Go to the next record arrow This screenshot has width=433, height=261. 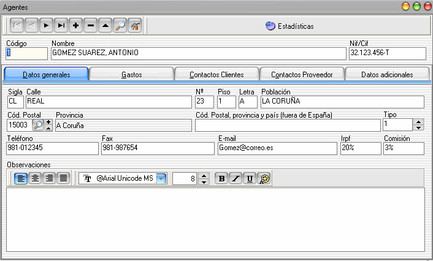(47, 25)
